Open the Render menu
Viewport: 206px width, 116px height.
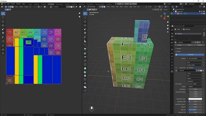click(13, 4)
